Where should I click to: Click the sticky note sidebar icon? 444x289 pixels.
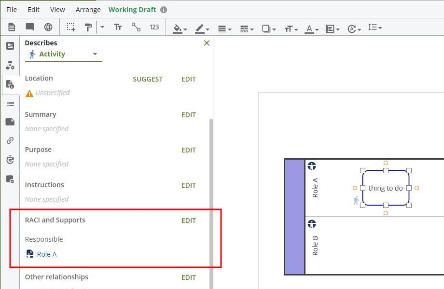click(x=10, y=122)
